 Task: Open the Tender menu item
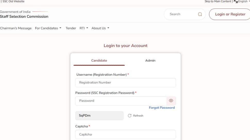[71, 28]
